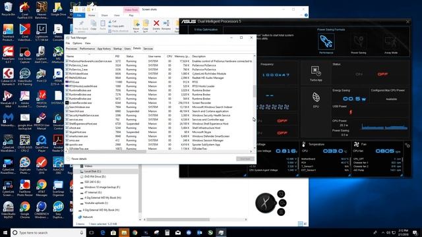Viewport: 422px width, 237px height.
Task: Open Google Chrome desktop shortcut
Action: 25,209
